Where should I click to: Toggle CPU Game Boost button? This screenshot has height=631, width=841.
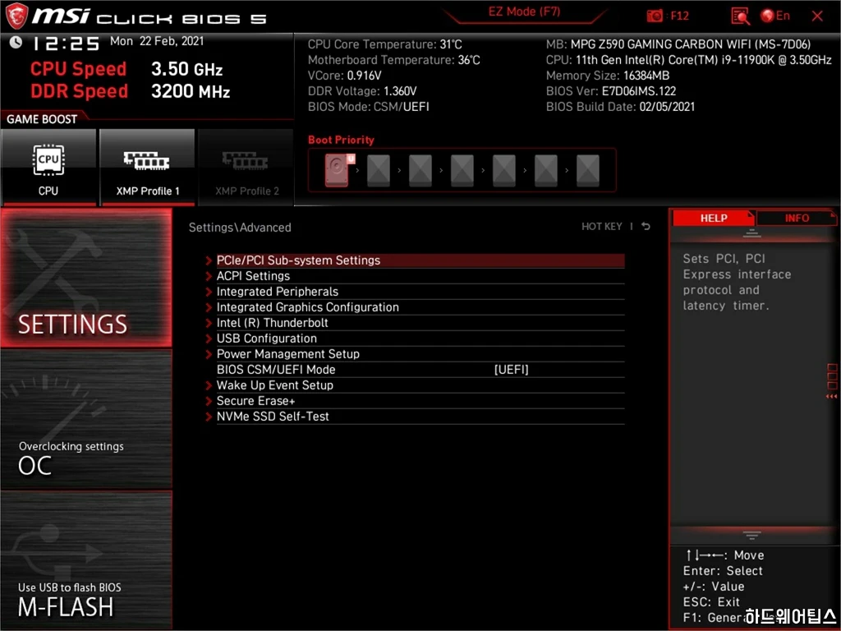click(x=48, y=168)
